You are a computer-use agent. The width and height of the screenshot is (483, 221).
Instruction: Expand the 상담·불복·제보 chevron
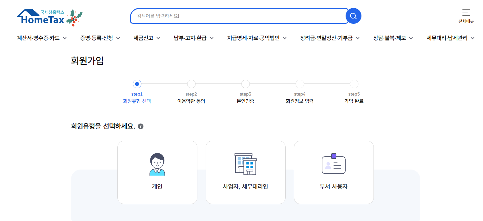point(411,38)
